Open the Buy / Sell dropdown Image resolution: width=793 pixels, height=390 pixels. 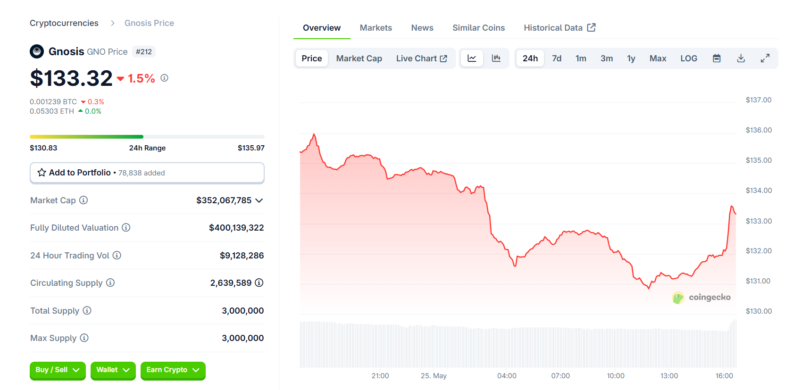point(58,370)
